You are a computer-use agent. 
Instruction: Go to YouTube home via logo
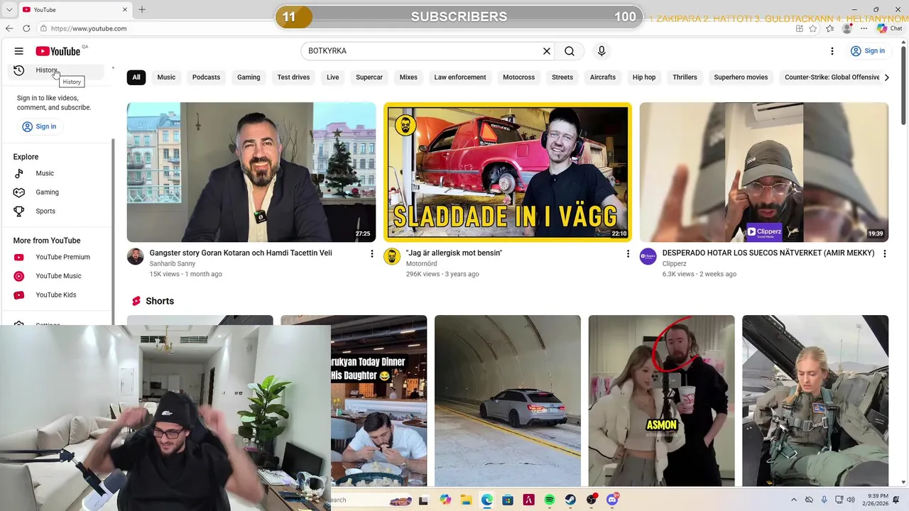click(x=58, y=51)
